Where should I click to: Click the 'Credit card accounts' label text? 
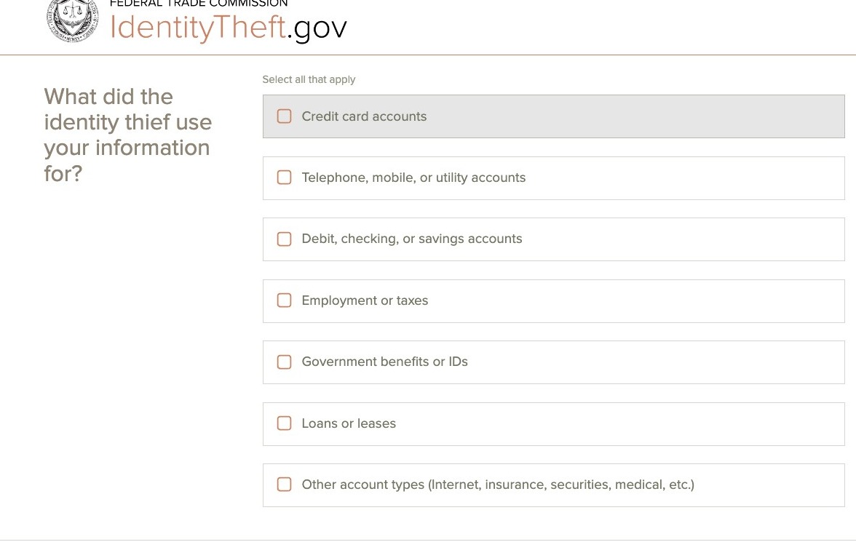coord(364,116)
